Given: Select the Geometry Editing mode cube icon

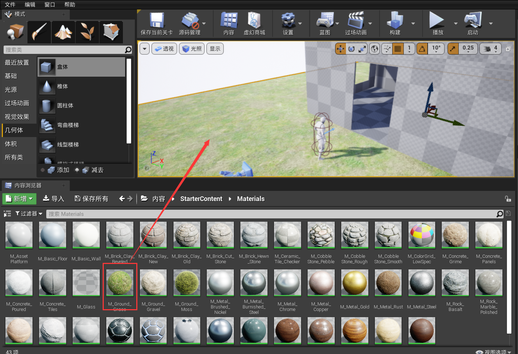Looking at the screenshot, I should click(x=111, y=32).
